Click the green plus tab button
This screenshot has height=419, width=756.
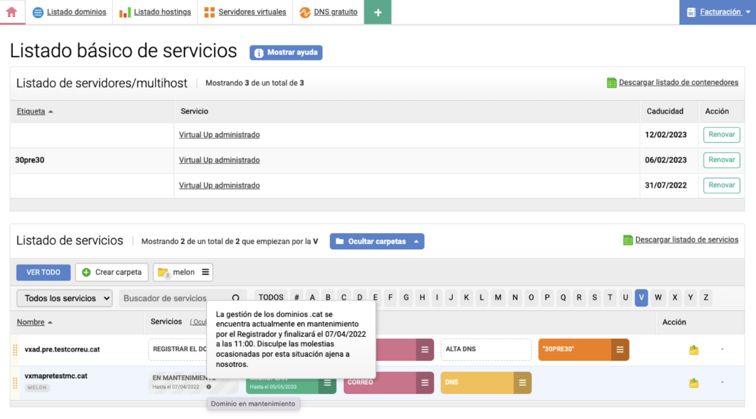(x=378, y=12)
